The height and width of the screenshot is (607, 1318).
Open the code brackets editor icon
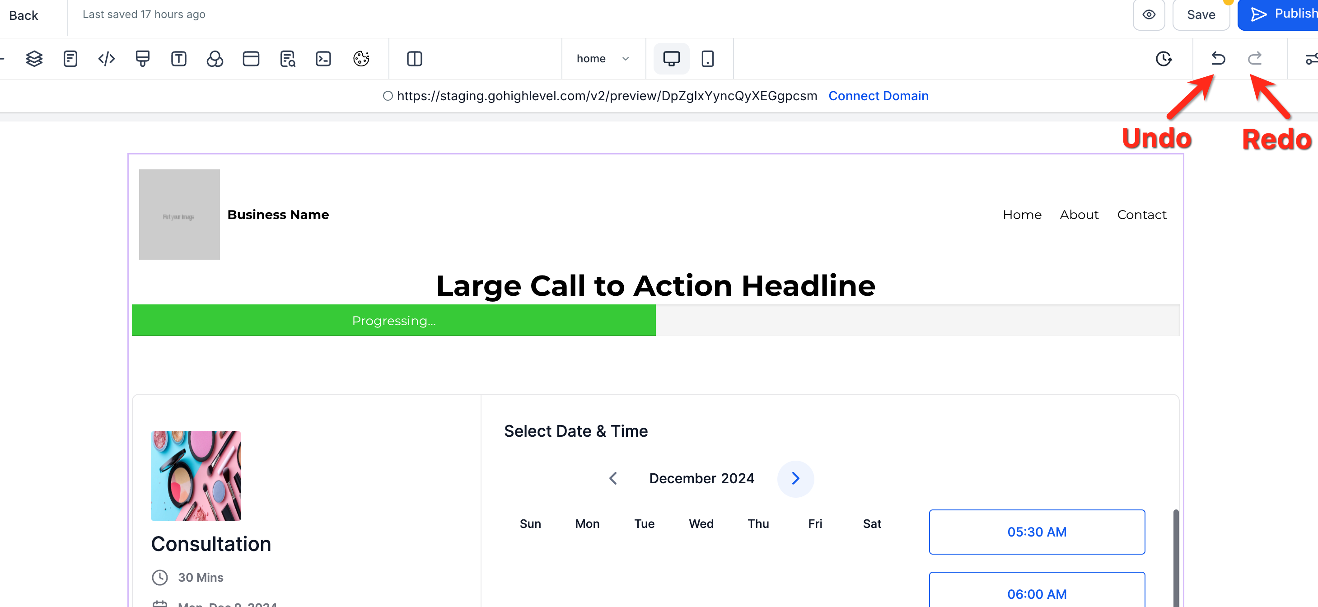point(107,59)
